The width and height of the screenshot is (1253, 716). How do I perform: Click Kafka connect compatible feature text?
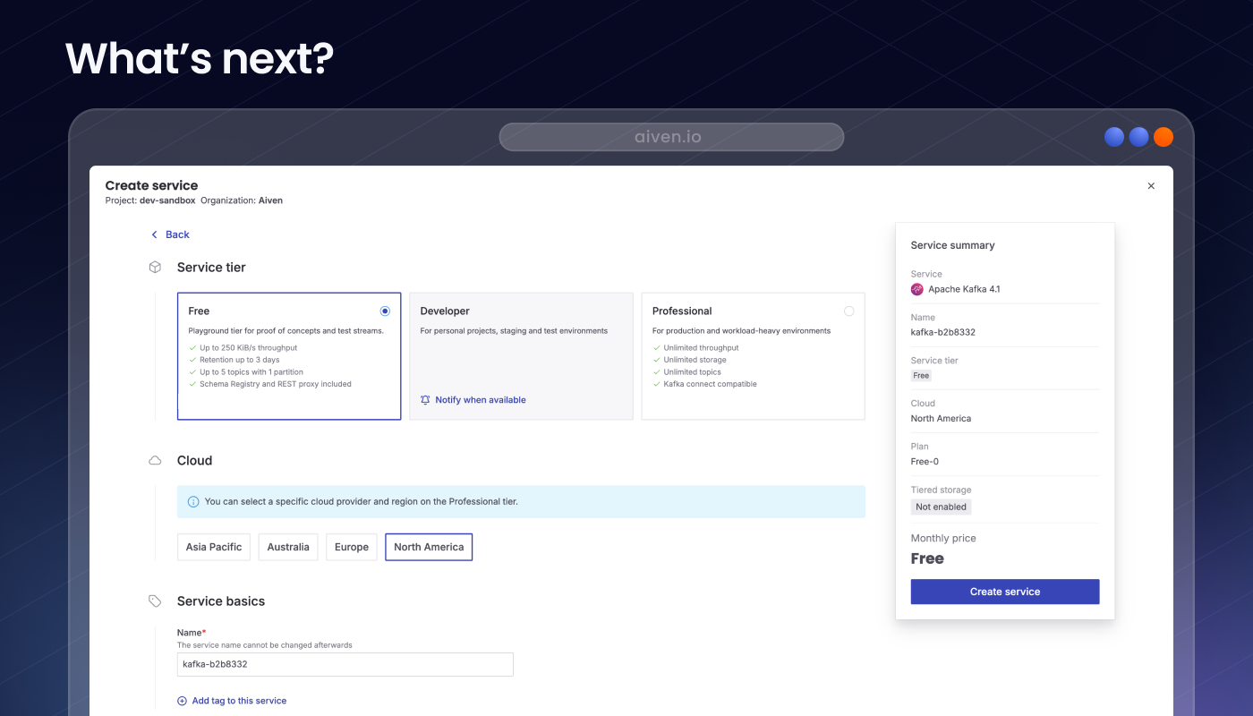point(710,384)
